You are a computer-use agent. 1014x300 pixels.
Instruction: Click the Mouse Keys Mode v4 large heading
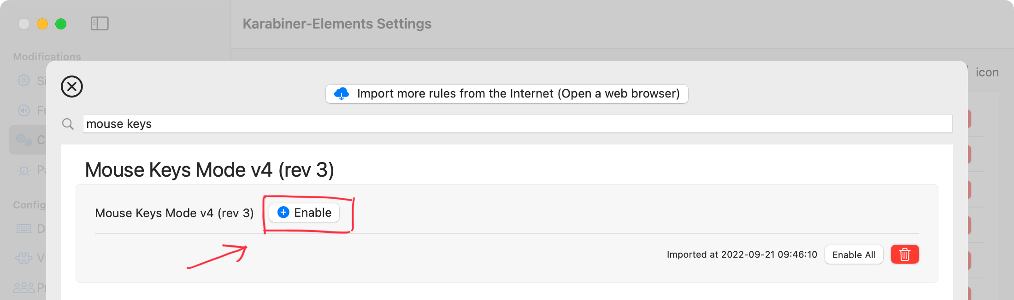pos(210,170)
